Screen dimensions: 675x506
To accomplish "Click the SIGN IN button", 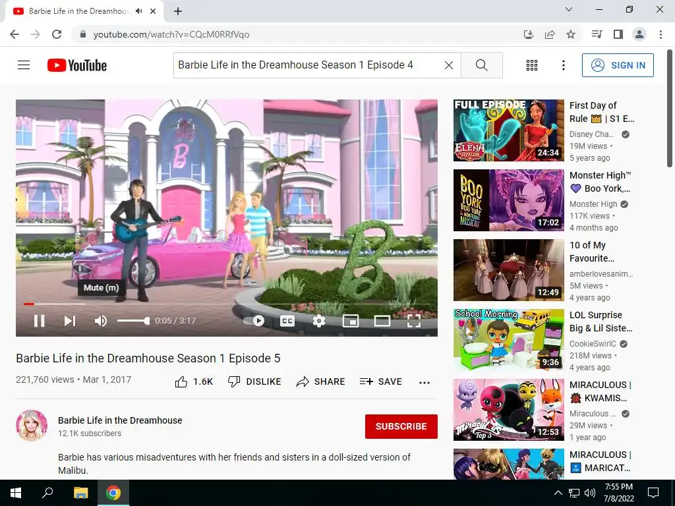I will [618, 65].
